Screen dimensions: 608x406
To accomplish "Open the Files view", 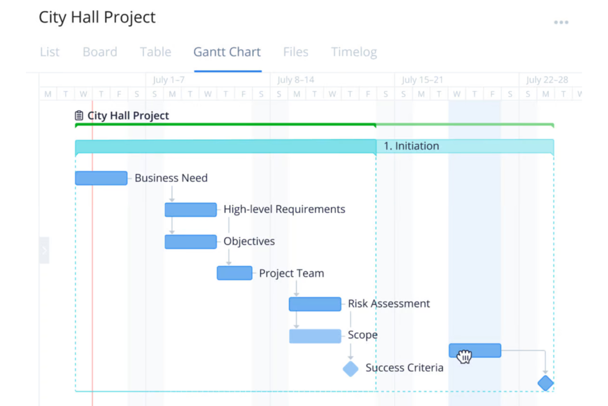I will coord(295,52).
